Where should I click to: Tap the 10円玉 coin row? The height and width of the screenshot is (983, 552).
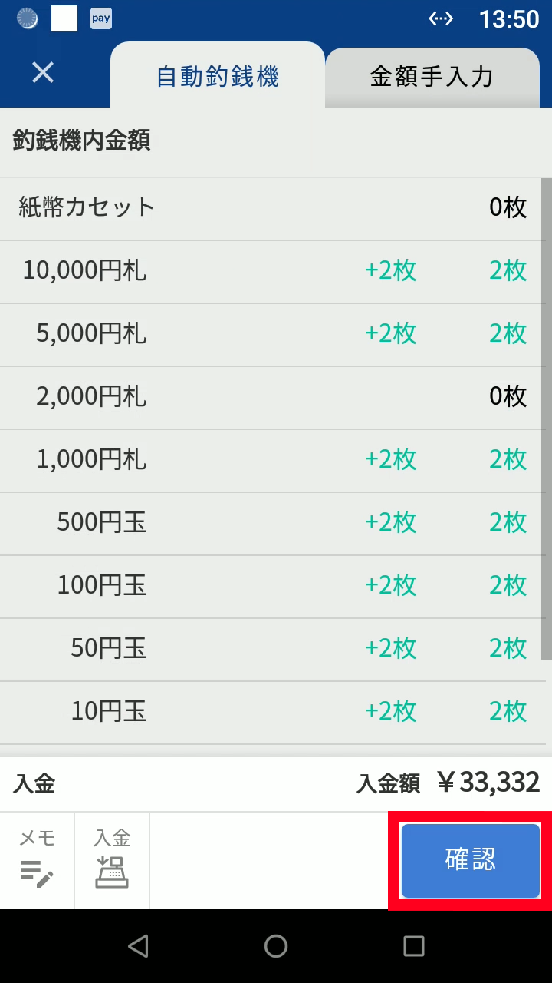272,712
